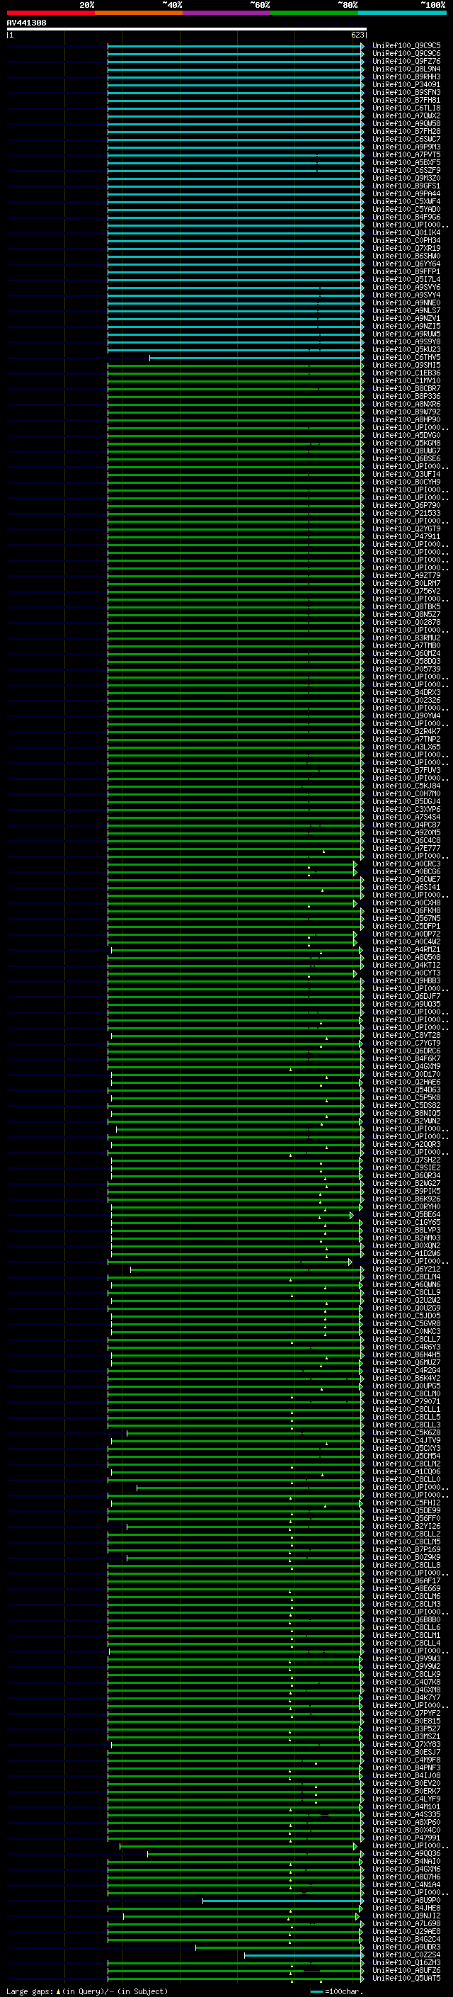Select label UniRef100_Q5KU23
This screenshot has width=453, height=1997.
[x=406, y=350]
